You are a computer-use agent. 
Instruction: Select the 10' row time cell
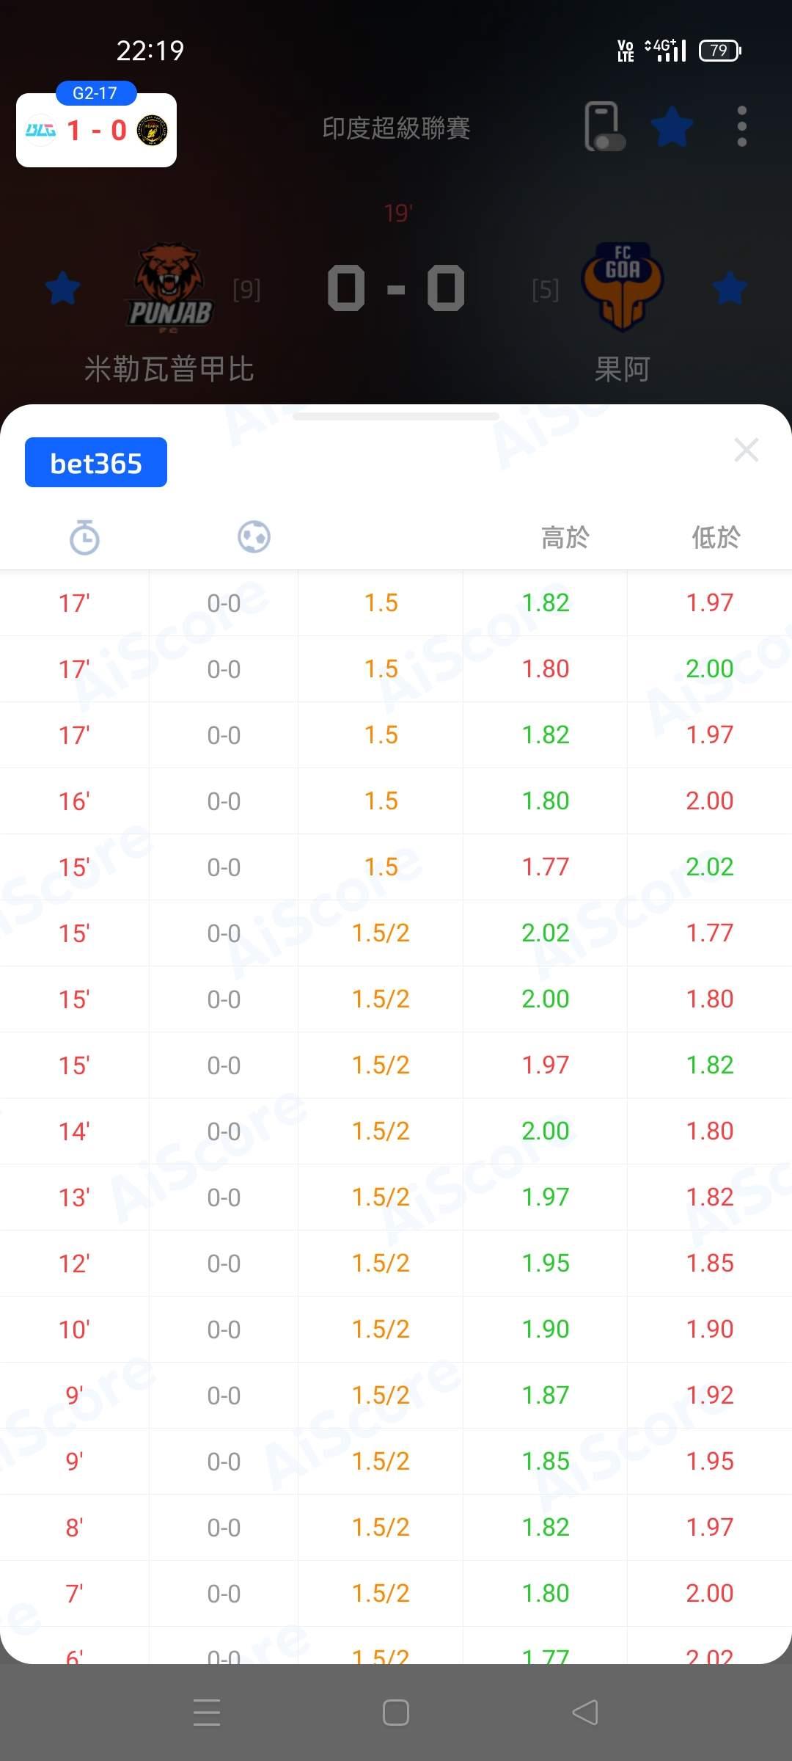74,1329
